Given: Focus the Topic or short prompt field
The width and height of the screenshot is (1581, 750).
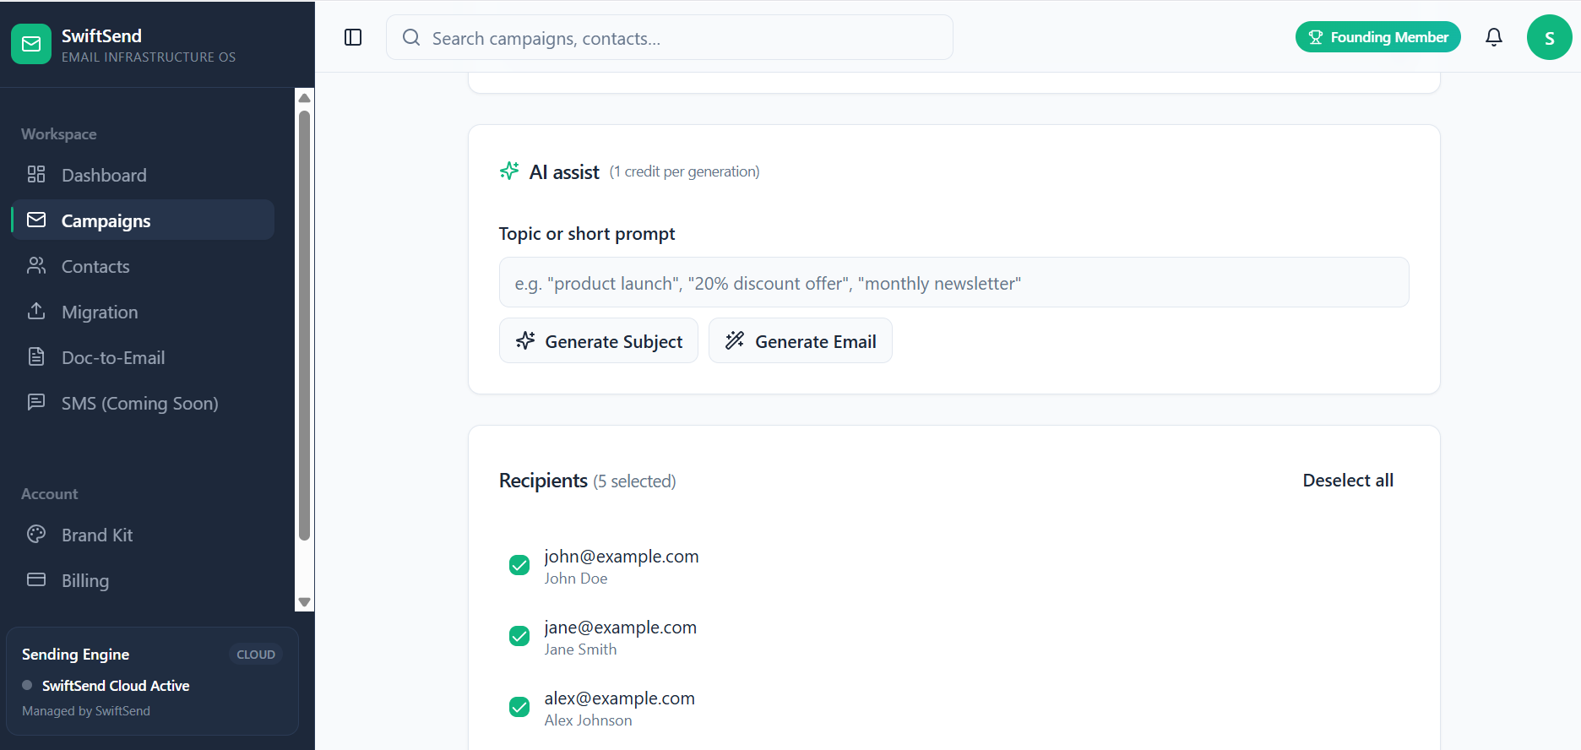Looking at the screenshot, I should (x=954, y=283).
